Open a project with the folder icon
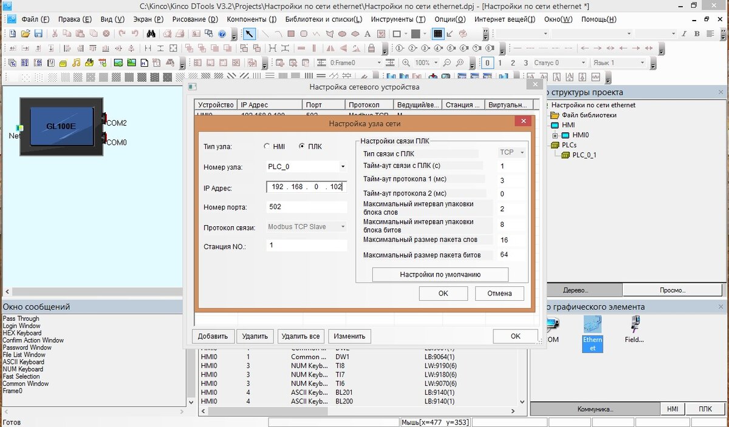This screenshot has height=427, width=729. pos(26,33)
